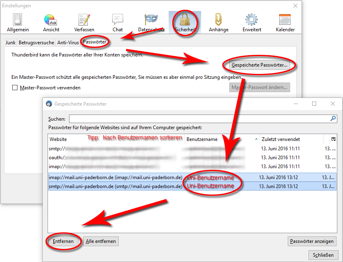Switch to the Junk tab
The height and width of the screenshot is (262, 343).
coord(11,42)
